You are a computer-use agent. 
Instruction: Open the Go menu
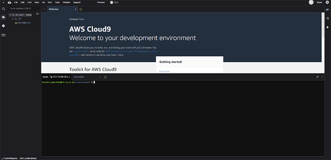(x=43, y=2)
